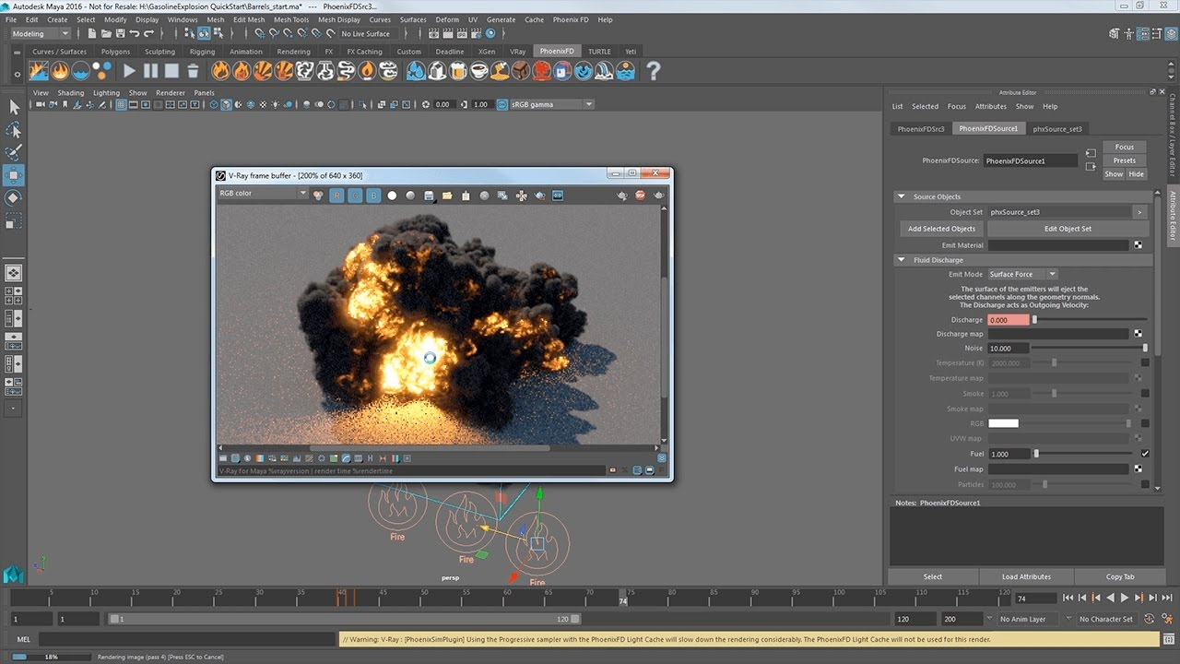The height and width of the screenshot is (664, 1180).
Task: Click the save scene icon in status line
Action: (121, 34)
